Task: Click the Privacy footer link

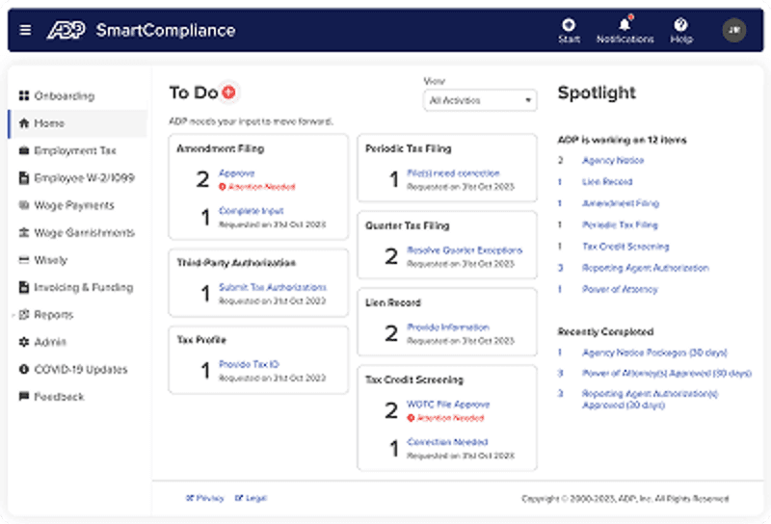Action: (x=209, y=498)
